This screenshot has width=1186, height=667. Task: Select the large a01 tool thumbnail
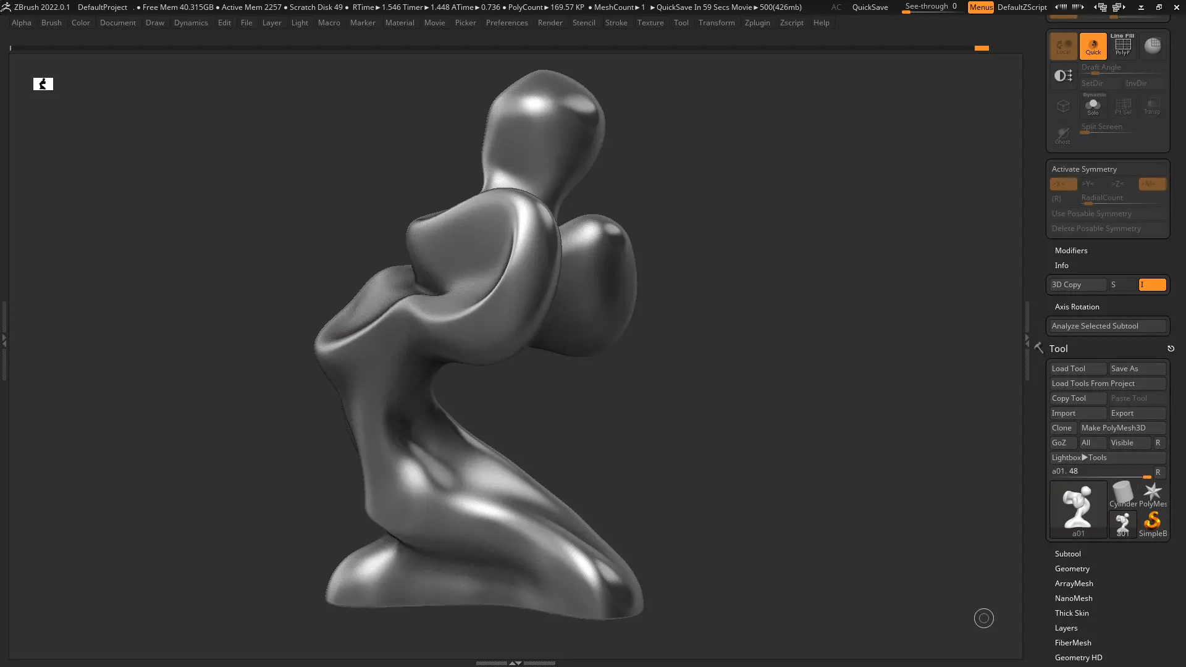click(1078, 510)
